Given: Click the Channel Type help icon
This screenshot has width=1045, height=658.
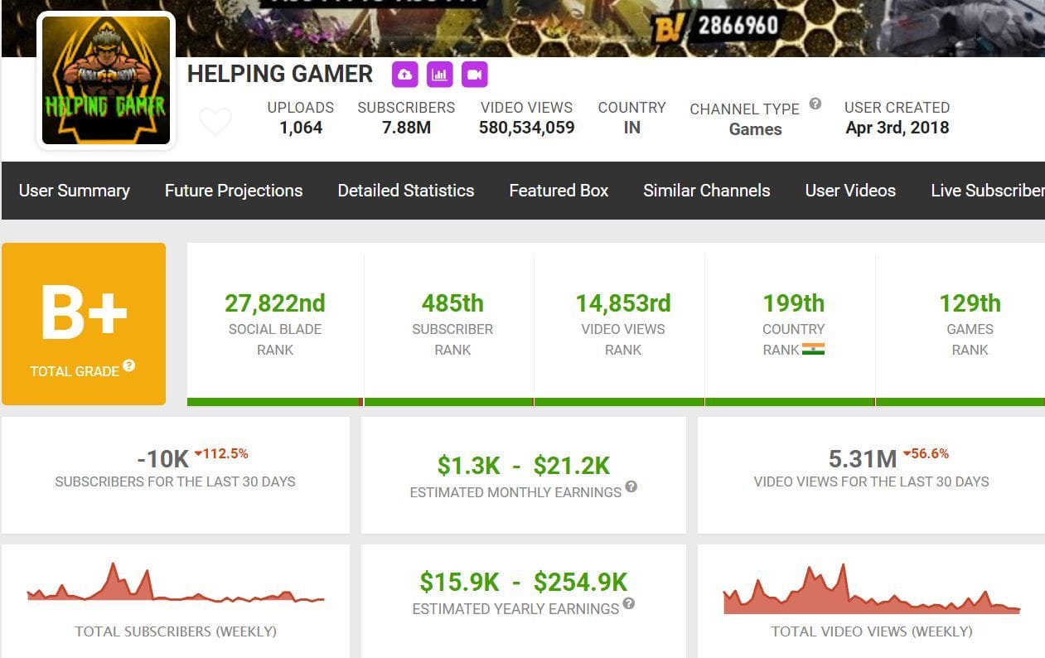Looking at the screenshot, I should 815,104.
